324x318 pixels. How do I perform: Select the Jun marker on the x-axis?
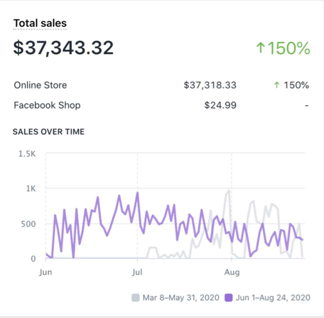tap(46, 272)
